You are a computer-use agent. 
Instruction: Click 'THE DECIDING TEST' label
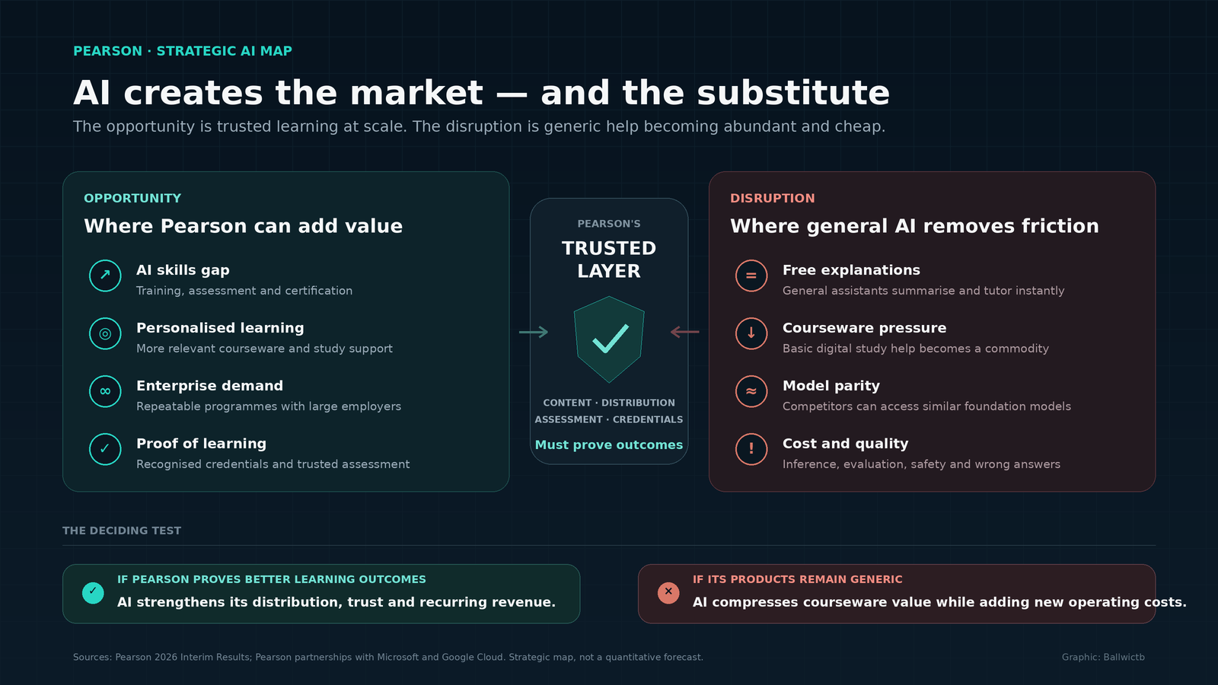[x=122, y=530]
